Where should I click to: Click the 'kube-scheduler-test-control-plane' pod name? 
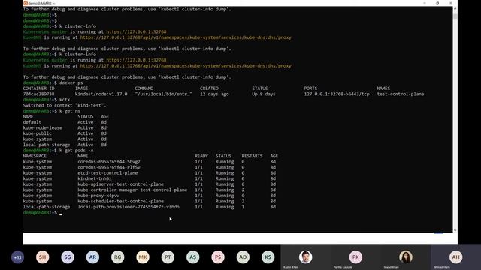click(x=120, y=202)
